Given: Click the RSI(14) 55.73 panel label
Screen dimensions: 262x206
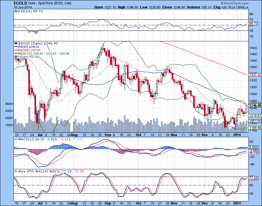Looking at the screenshot, I should tap(30, 11).
